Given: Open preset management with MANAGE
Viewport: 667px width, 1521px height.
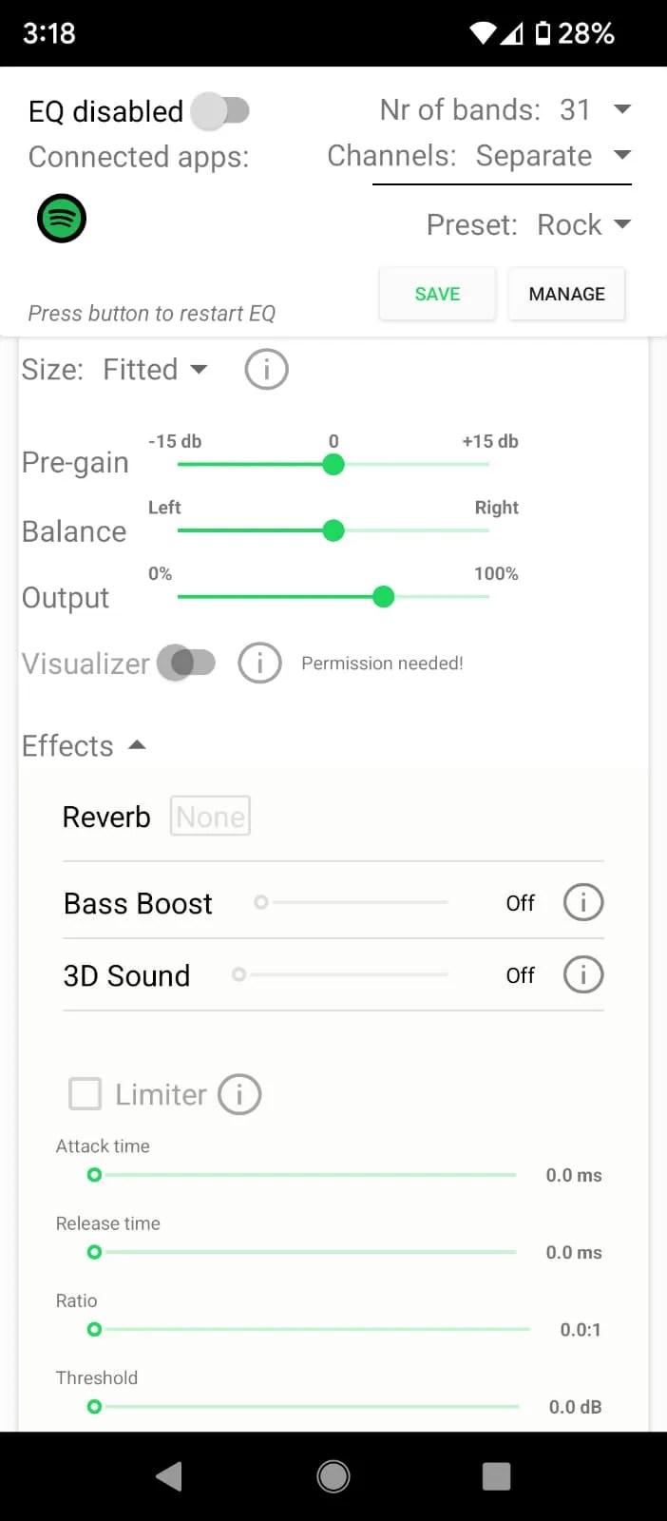Looking at the screenshot, I should (566, 294).
